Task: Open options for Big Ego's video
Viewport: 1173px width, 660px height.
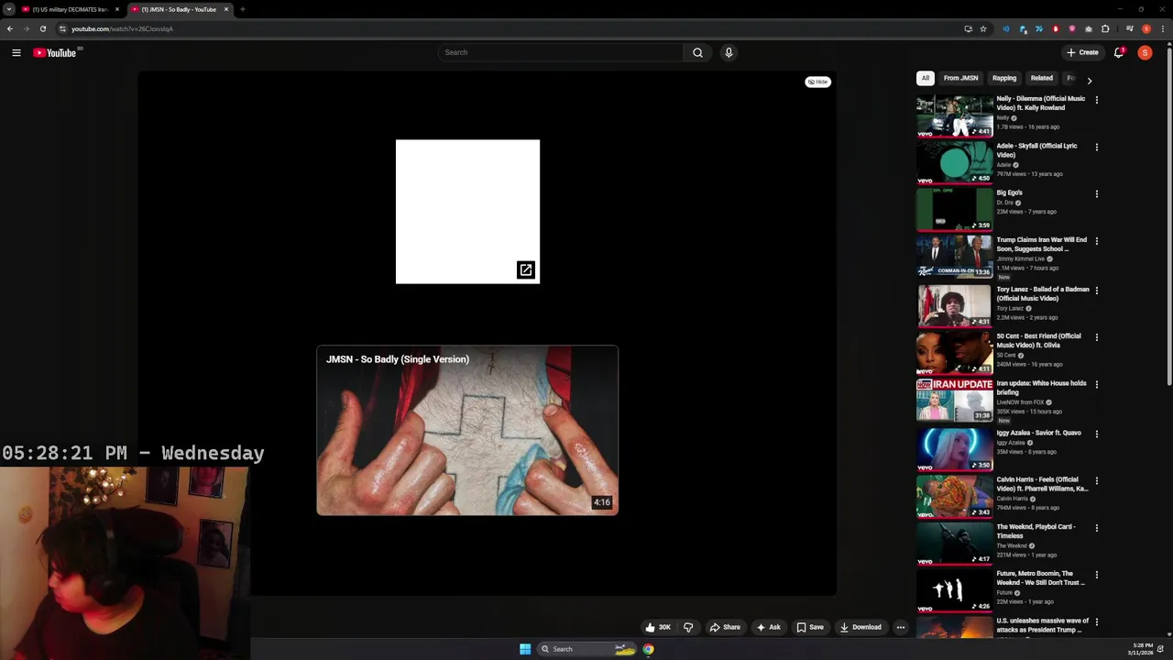Action: tap(1097, 194)
